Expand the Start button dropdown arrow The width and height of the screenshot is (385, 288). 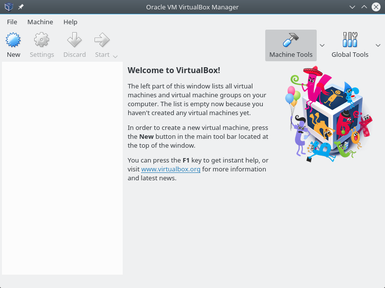[x=115, y=56]
